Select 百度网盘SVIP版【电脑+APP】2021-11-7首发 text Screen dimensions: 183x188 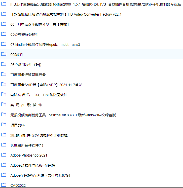pos(46,85)
